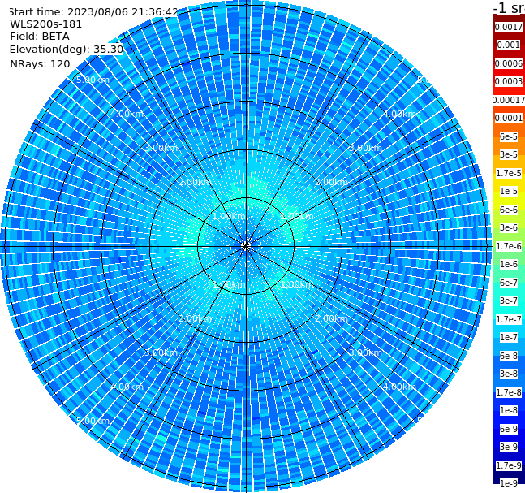Select the 0.001 color bar value
This screenshot has width=525, height=493.
pos(509,45)
